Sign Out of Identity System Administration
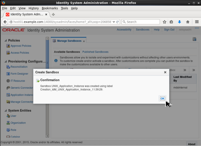 pyautogui.click(x=169, y=29)
